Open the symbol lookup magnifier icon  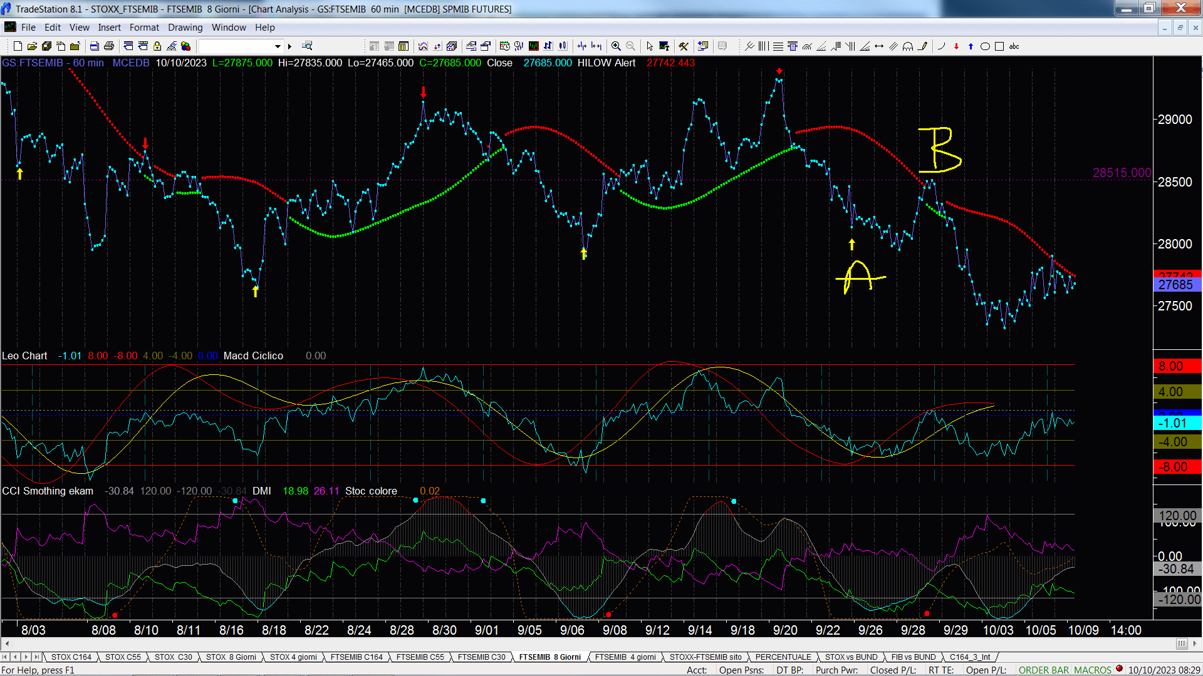click(x=307, y=46)
